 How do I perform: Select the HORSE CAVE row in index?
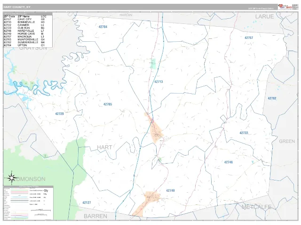(x=24, y=34)
